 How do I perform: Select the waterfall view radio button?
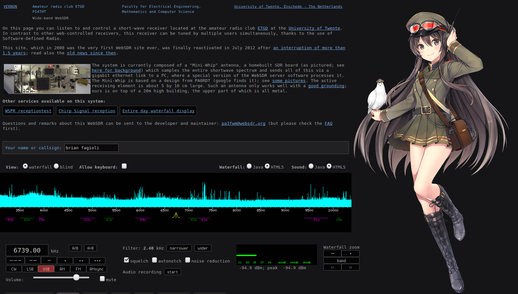click(x=25, y=166)
